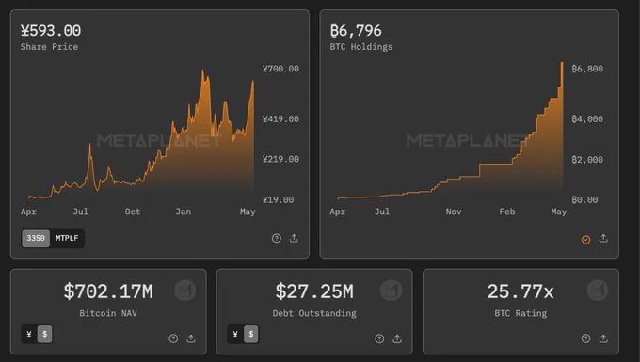Click orange check icon on BTC Holdings card
Screen dimensions: 640x362
585,239
